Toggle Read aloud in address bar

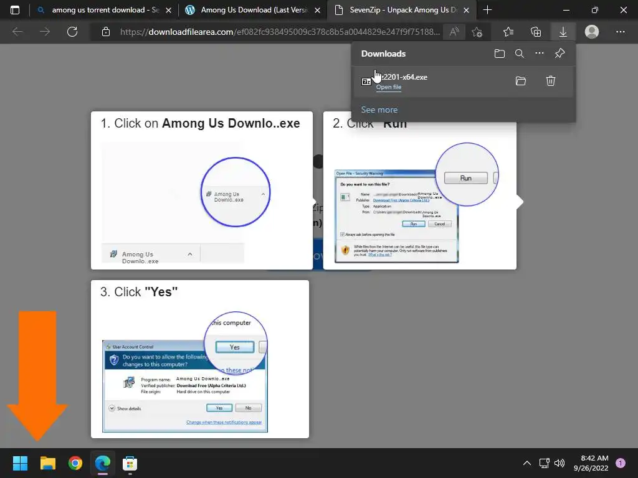[x=454, y=32]
